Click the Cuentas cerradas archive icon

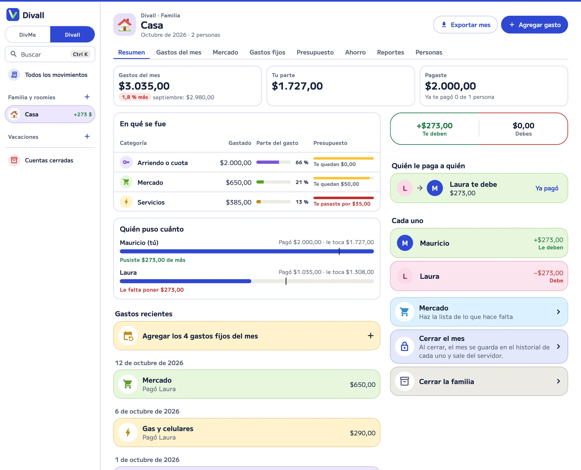point(14,160)
